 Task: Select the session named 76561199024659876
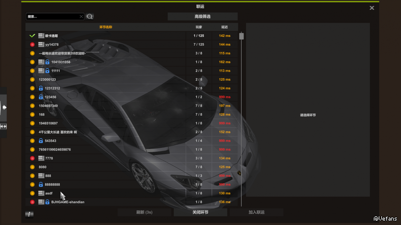[x=132, y=149]
